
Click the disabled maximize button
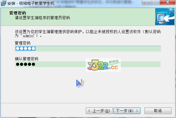click(155, 2)
